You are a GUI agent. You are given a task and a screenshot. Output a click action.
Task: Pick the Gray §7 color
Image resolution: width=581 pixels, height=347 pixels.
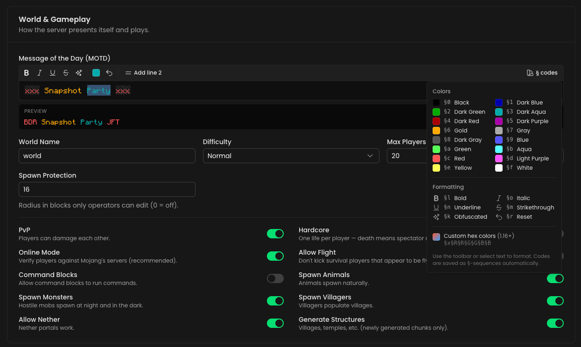[x=512, y=131]
